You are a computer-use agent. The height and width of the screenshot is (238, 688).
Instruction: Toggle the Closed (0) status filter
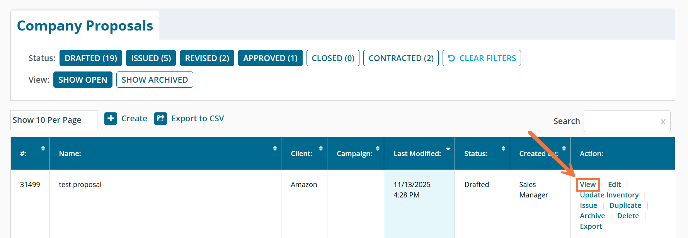tap(333, 58)
